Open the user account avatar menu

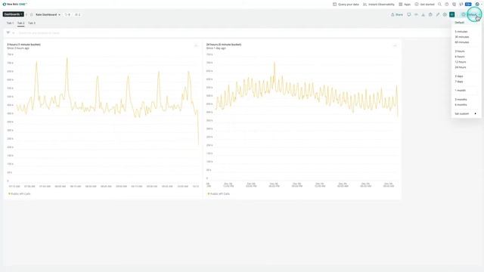477,5
